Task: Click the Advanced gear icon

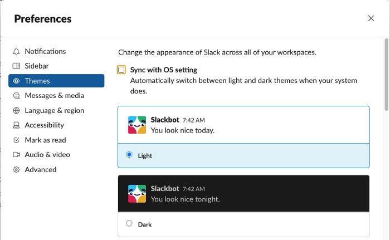Action: (16, 170)
